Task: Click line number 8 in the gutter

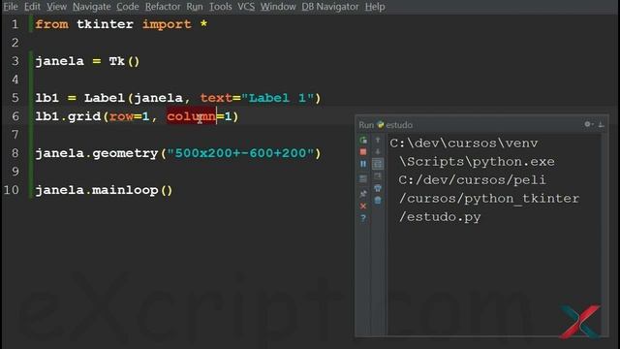Action: coord(15,153)
